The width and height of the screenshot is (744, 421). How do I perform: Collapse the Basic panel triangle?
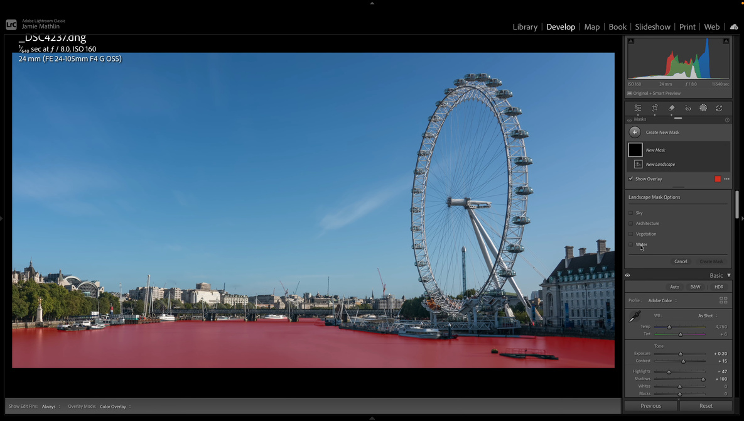(729, 275)
